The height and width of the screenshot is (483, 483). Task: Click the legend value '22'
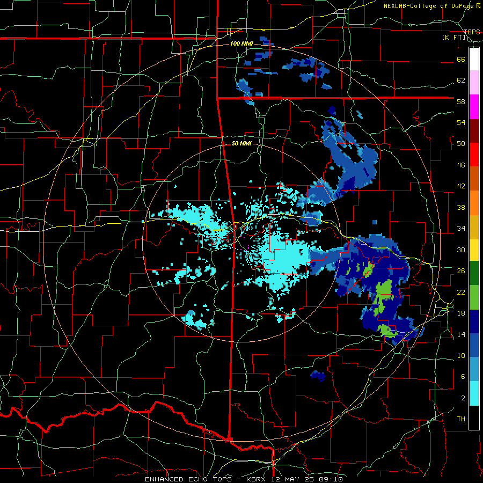461,292
